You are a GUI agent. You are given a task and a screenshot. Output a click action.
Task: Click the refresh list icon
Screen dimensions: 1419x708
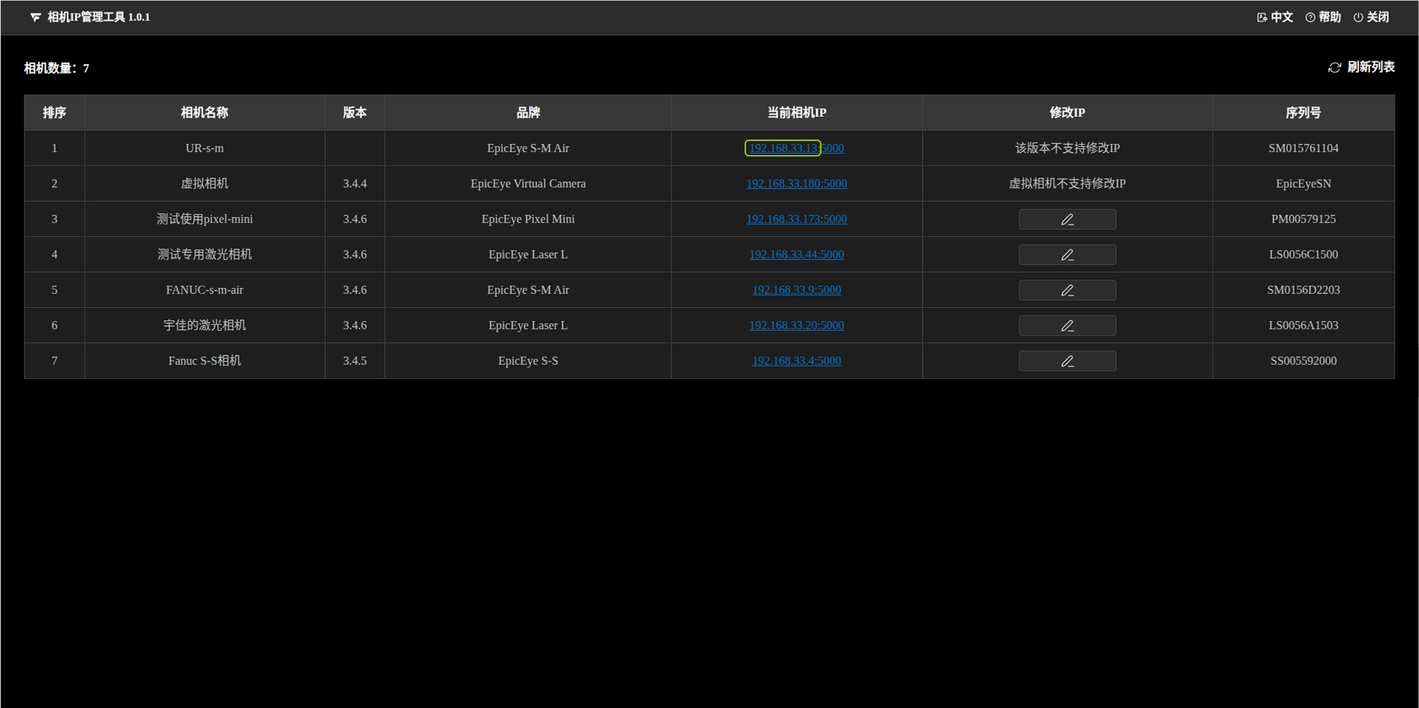pos(1334,68)
